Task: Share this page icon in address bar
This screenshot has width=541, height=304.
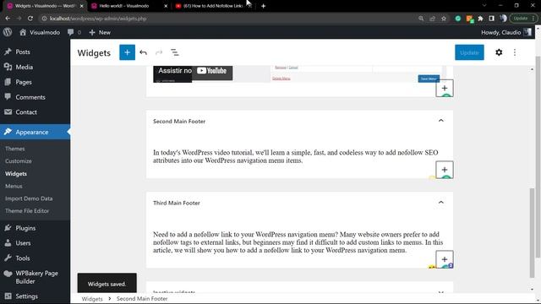Action: point(432,19)
